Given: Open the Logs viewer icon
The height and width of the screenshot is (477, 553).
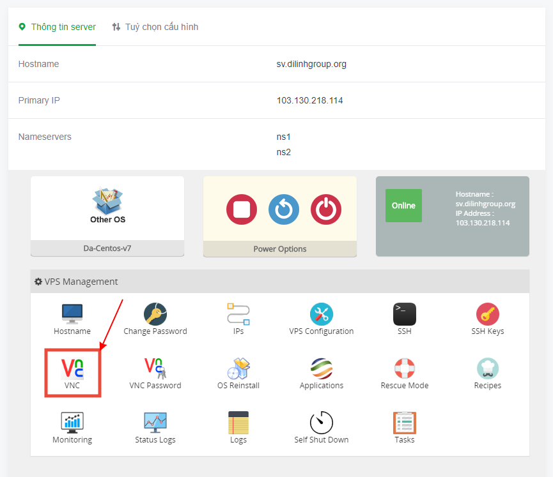Looking at the screenshot, I should coord(238,426).
